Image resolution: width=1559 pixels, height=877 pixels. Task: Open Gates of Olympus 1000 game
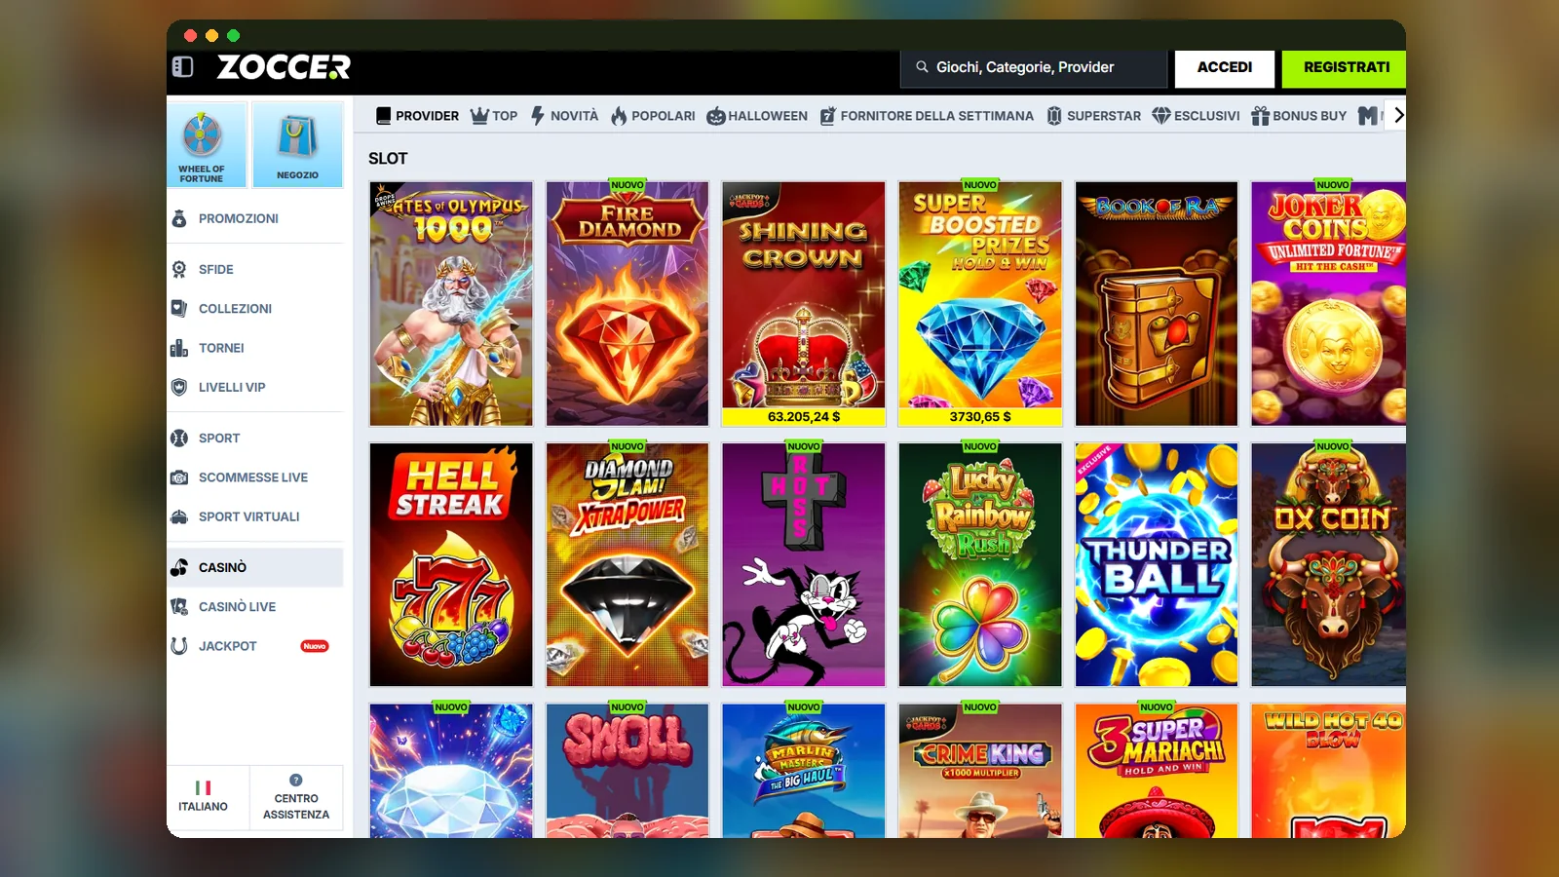tap(451, 303)
